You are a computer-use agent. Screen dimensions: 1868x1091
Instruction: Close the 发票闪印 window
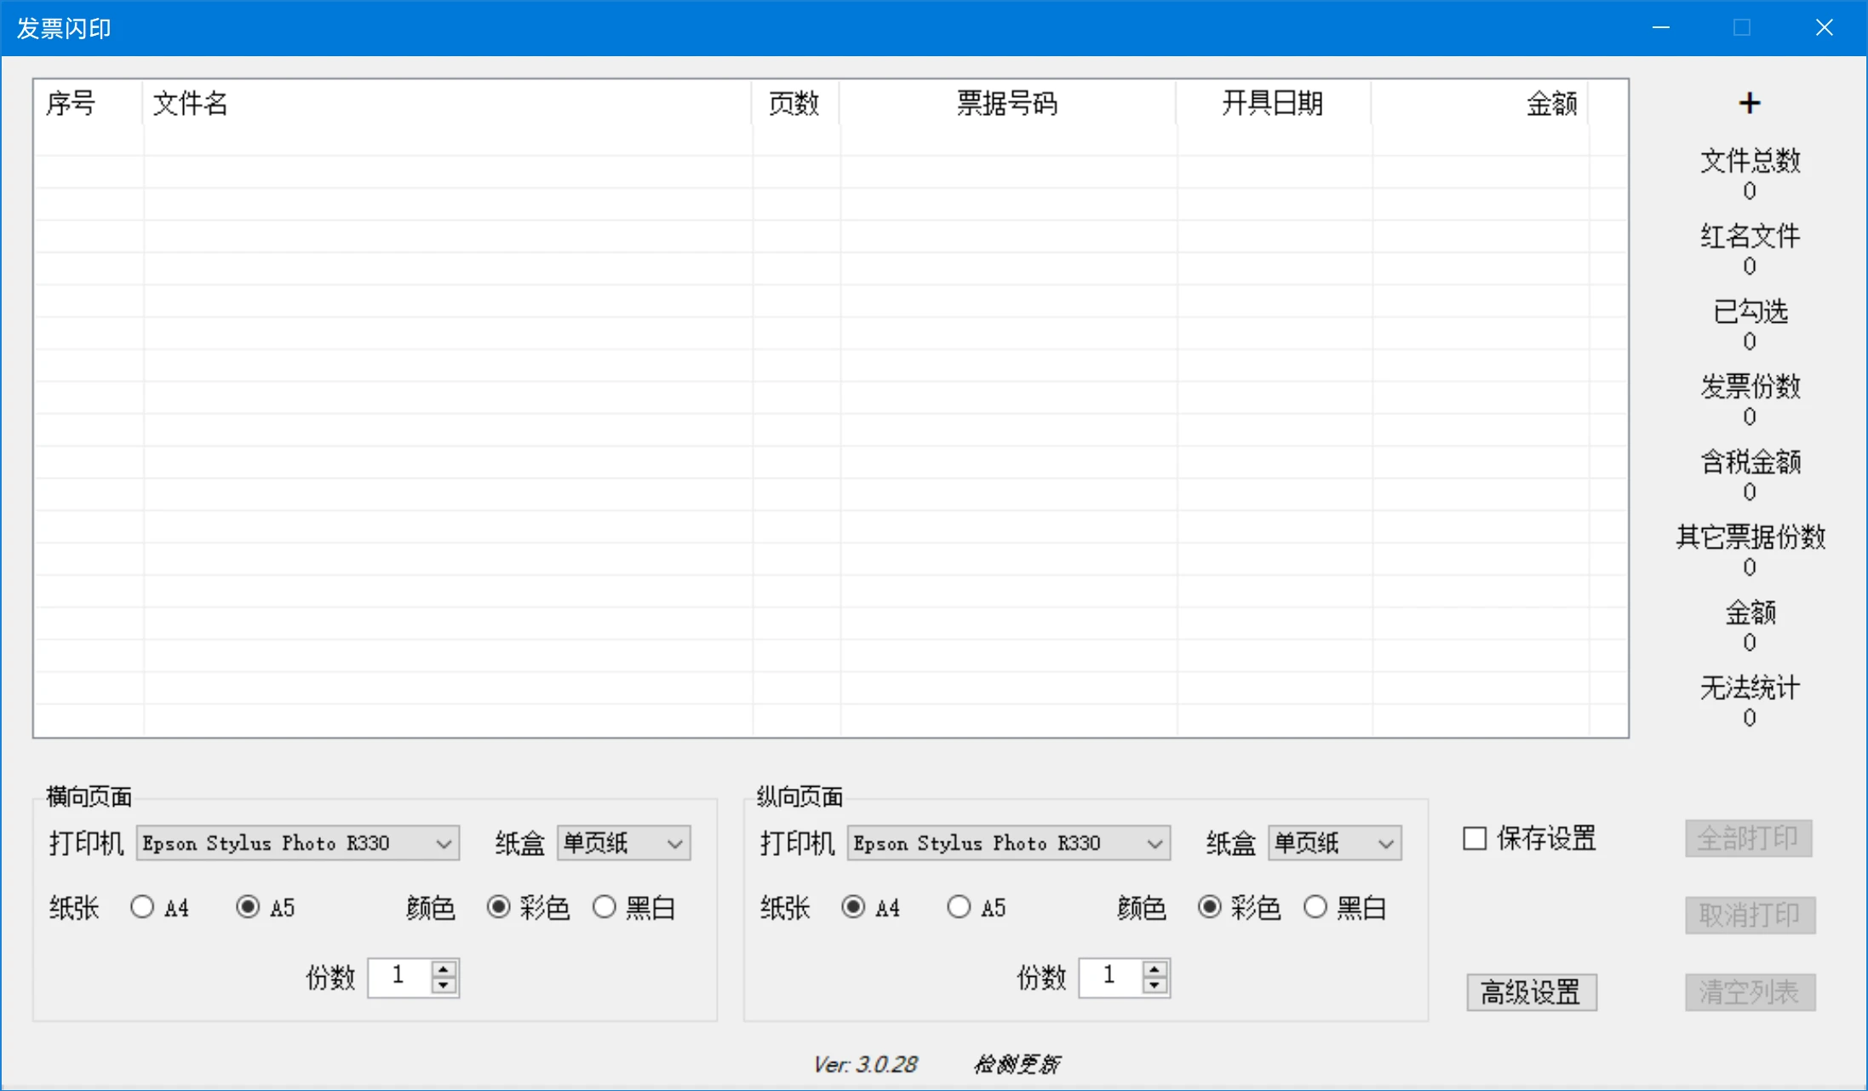pyautogui.click(x=1824, y=28)
